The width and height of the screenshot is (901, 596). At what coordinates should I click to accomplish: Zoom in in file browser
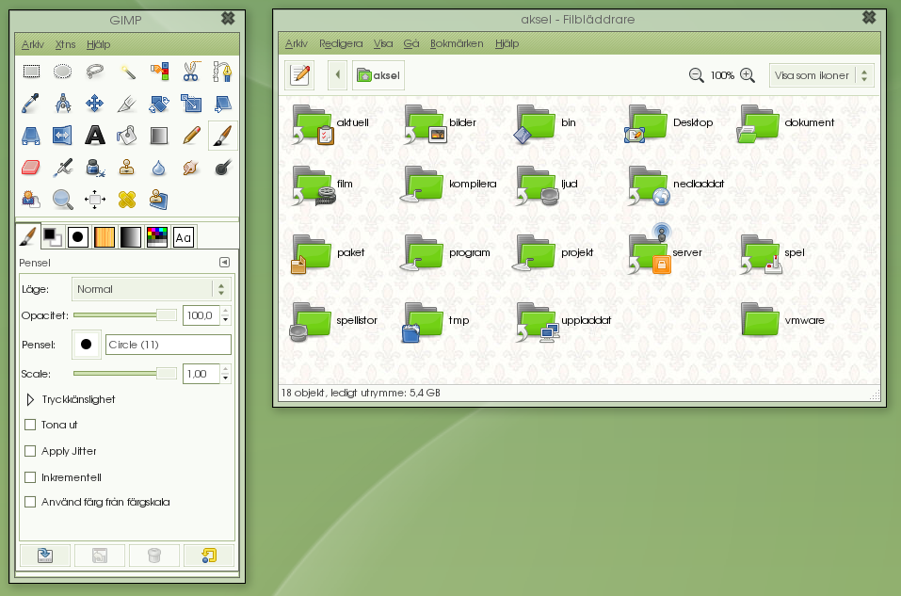pyautogui.click(x=747, y=75)
